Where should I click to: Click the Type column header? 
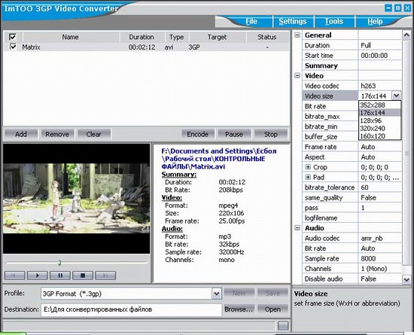177,37
